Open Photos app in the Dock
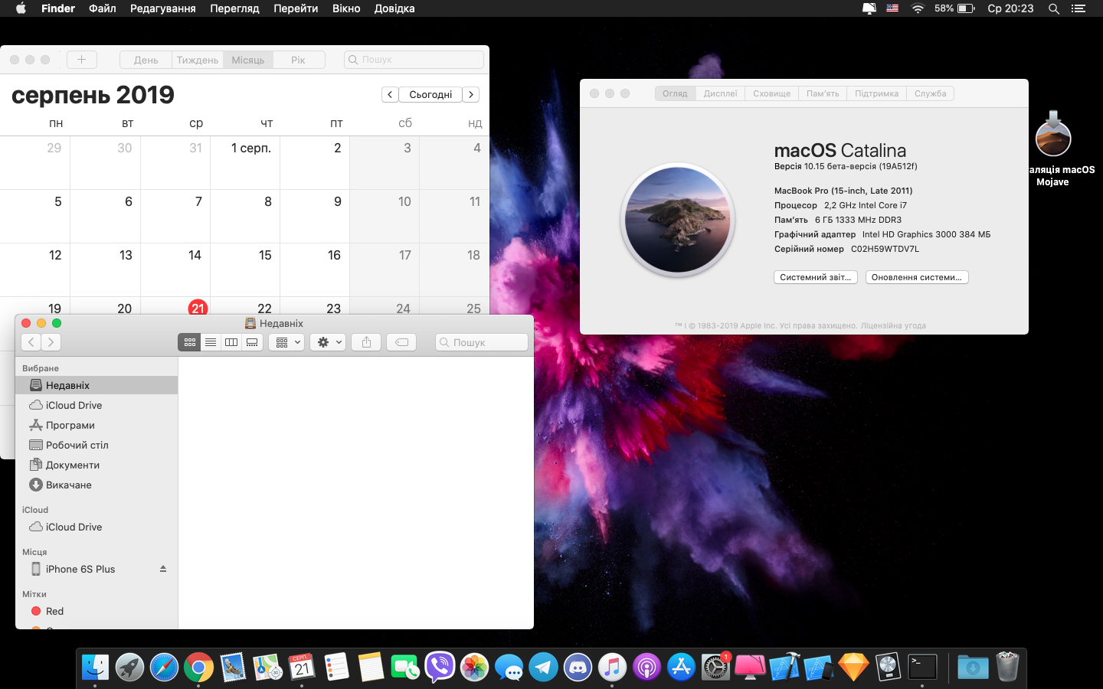 (474, 668)
